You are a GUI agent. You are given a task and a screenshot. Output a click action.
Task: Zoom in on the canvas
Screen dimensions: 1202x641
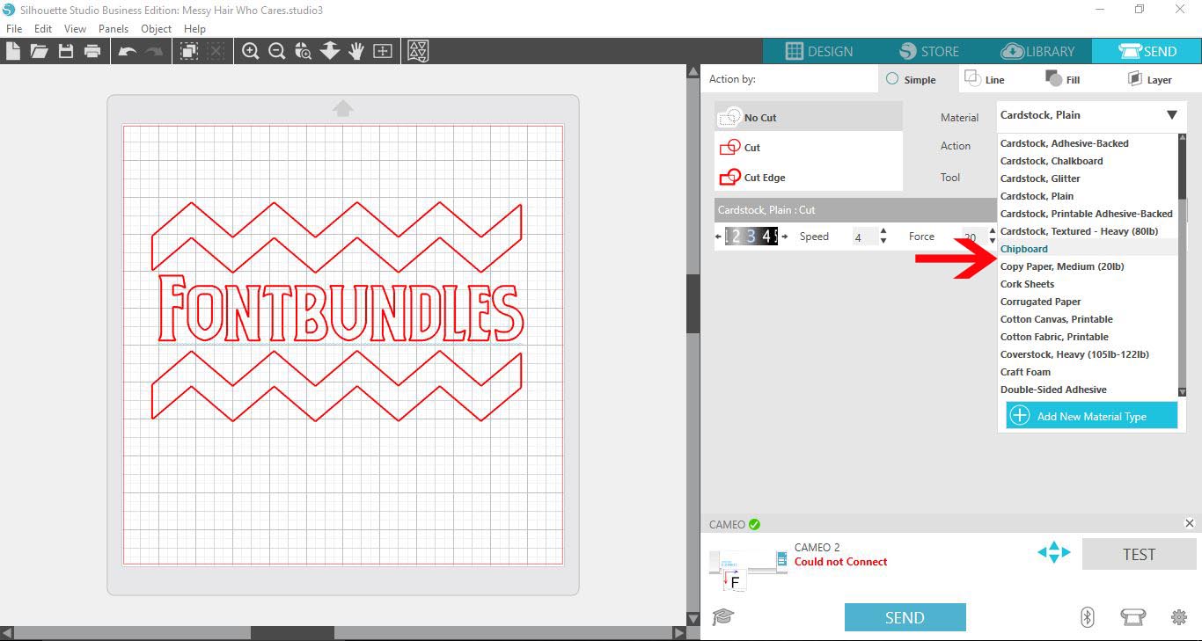point(251,51)
